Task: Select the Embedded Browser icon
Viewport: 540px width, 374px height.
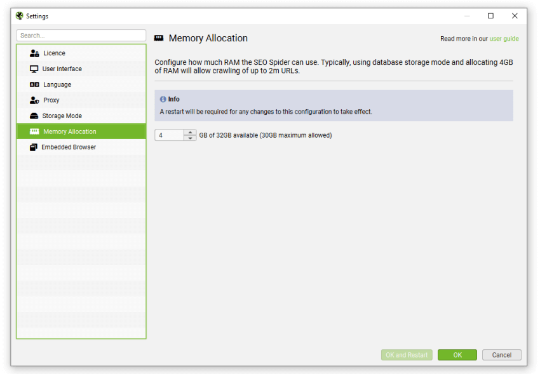Action: [x=34, y=147]
